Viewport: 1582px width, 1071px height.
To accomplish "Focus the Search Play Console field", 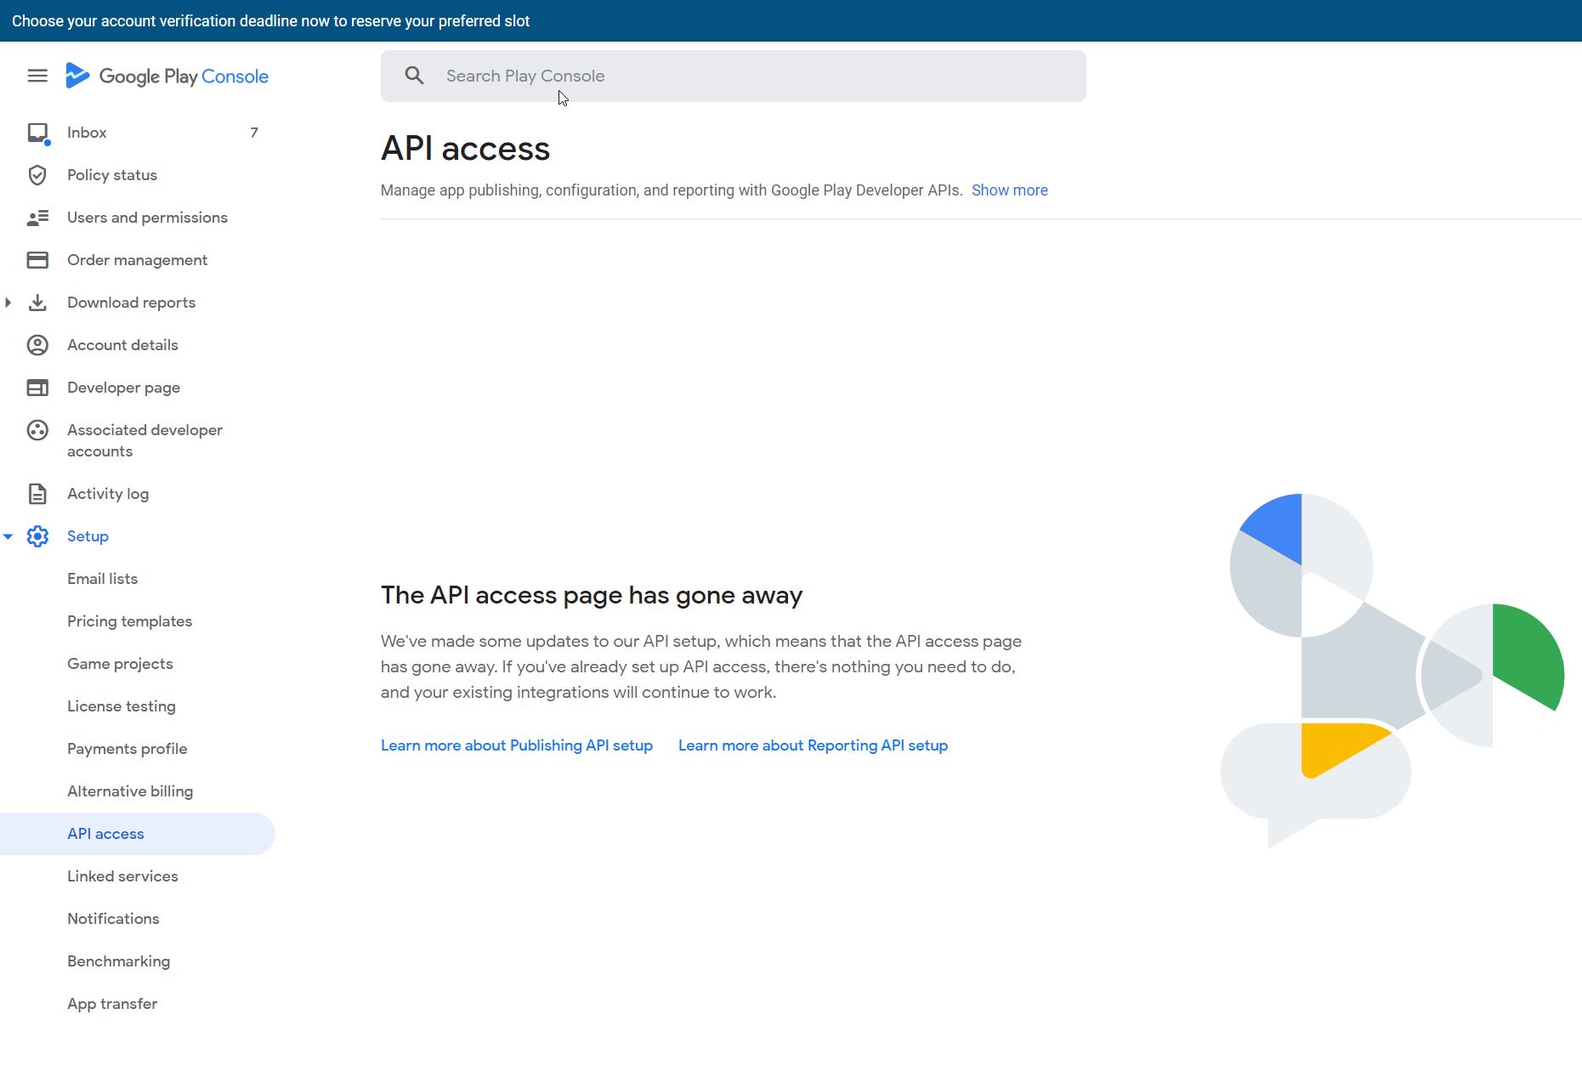I will pyautogui.click(x=734, y=76).
